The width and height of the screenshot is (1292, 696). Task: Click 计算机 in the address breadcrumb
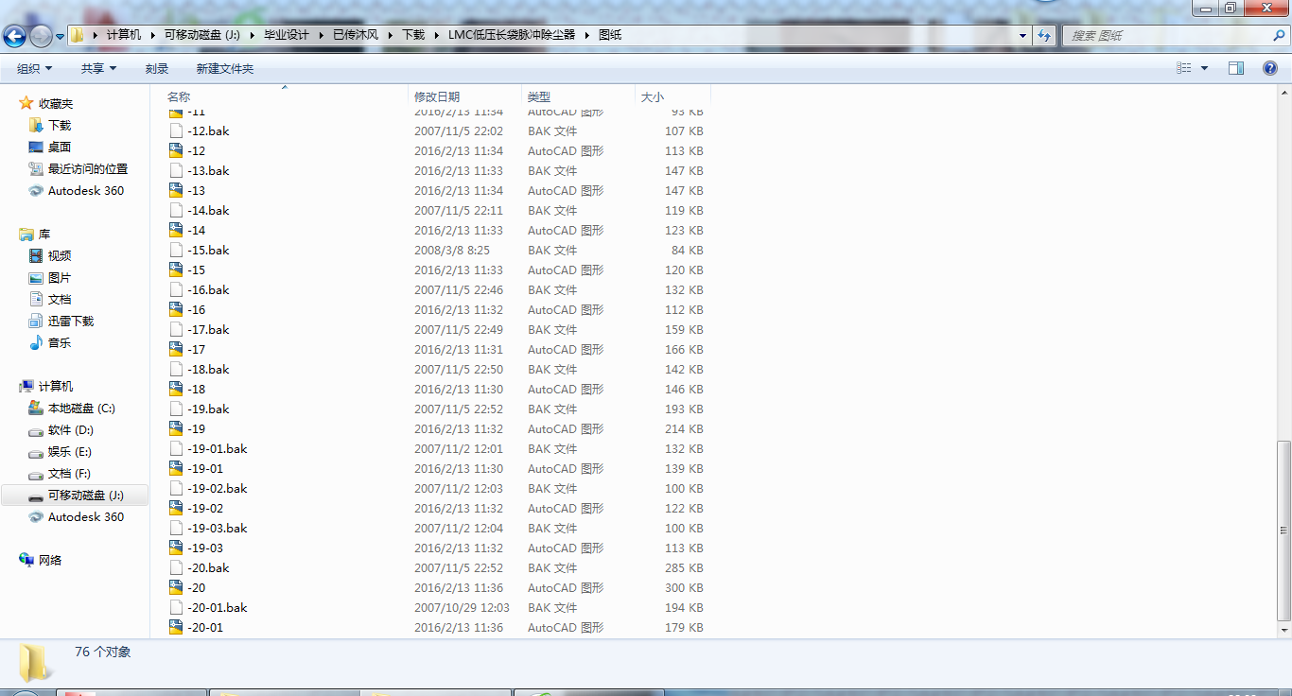124,35
